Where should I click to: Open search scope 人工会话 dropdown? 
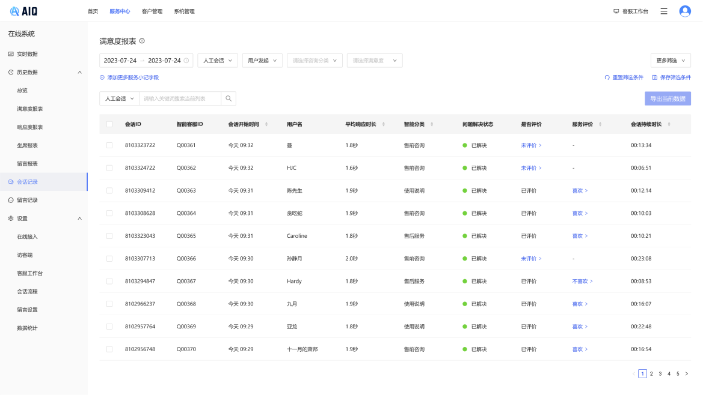pyautogui.click(x=119, y=98)
